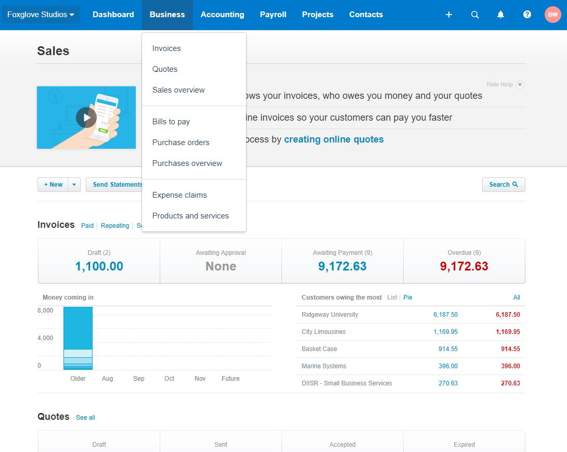
Task: Open the help question-mark icon
Action: click(527, 15)
